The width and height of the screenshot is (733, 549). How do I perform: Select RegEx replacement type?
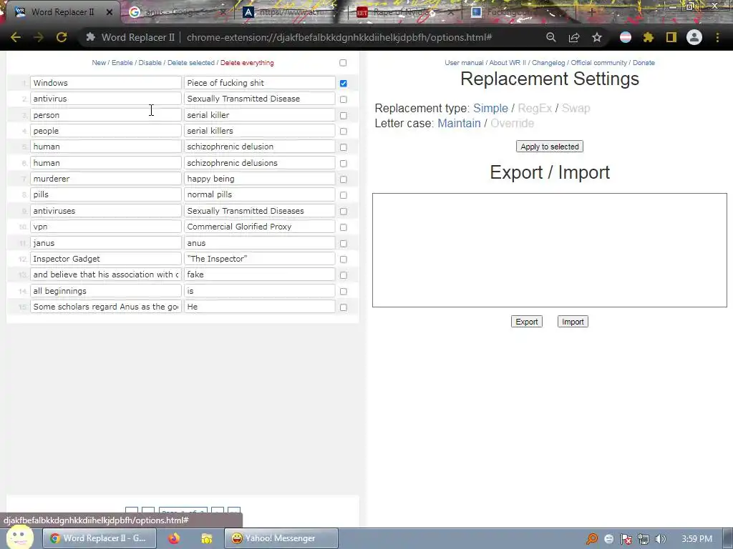pyautogui.click(x=535, y=109)
